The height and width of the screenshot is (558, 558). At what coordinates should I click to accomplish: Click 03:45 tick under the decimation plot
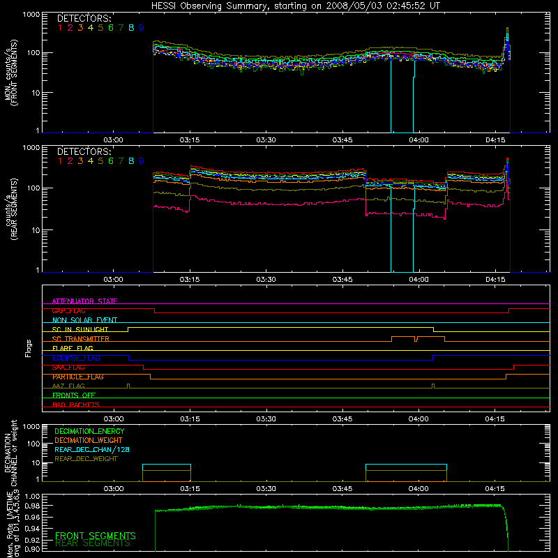[342, 489]
